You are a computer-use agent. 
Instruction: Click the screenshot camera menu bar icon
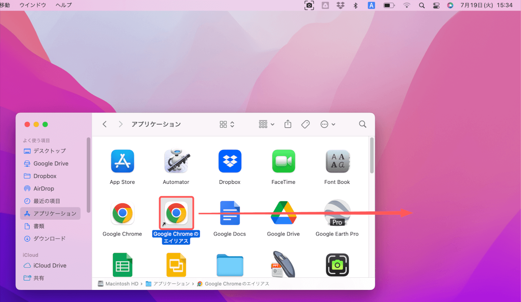tap(309, 5)
